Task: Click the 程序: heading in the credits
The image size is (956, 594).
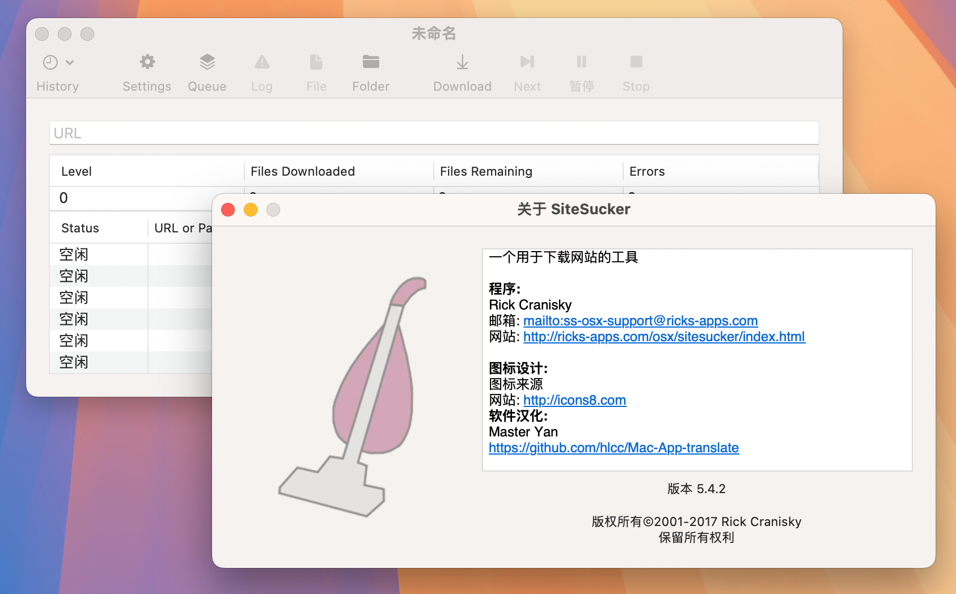Action: click(x=505, y=289)
